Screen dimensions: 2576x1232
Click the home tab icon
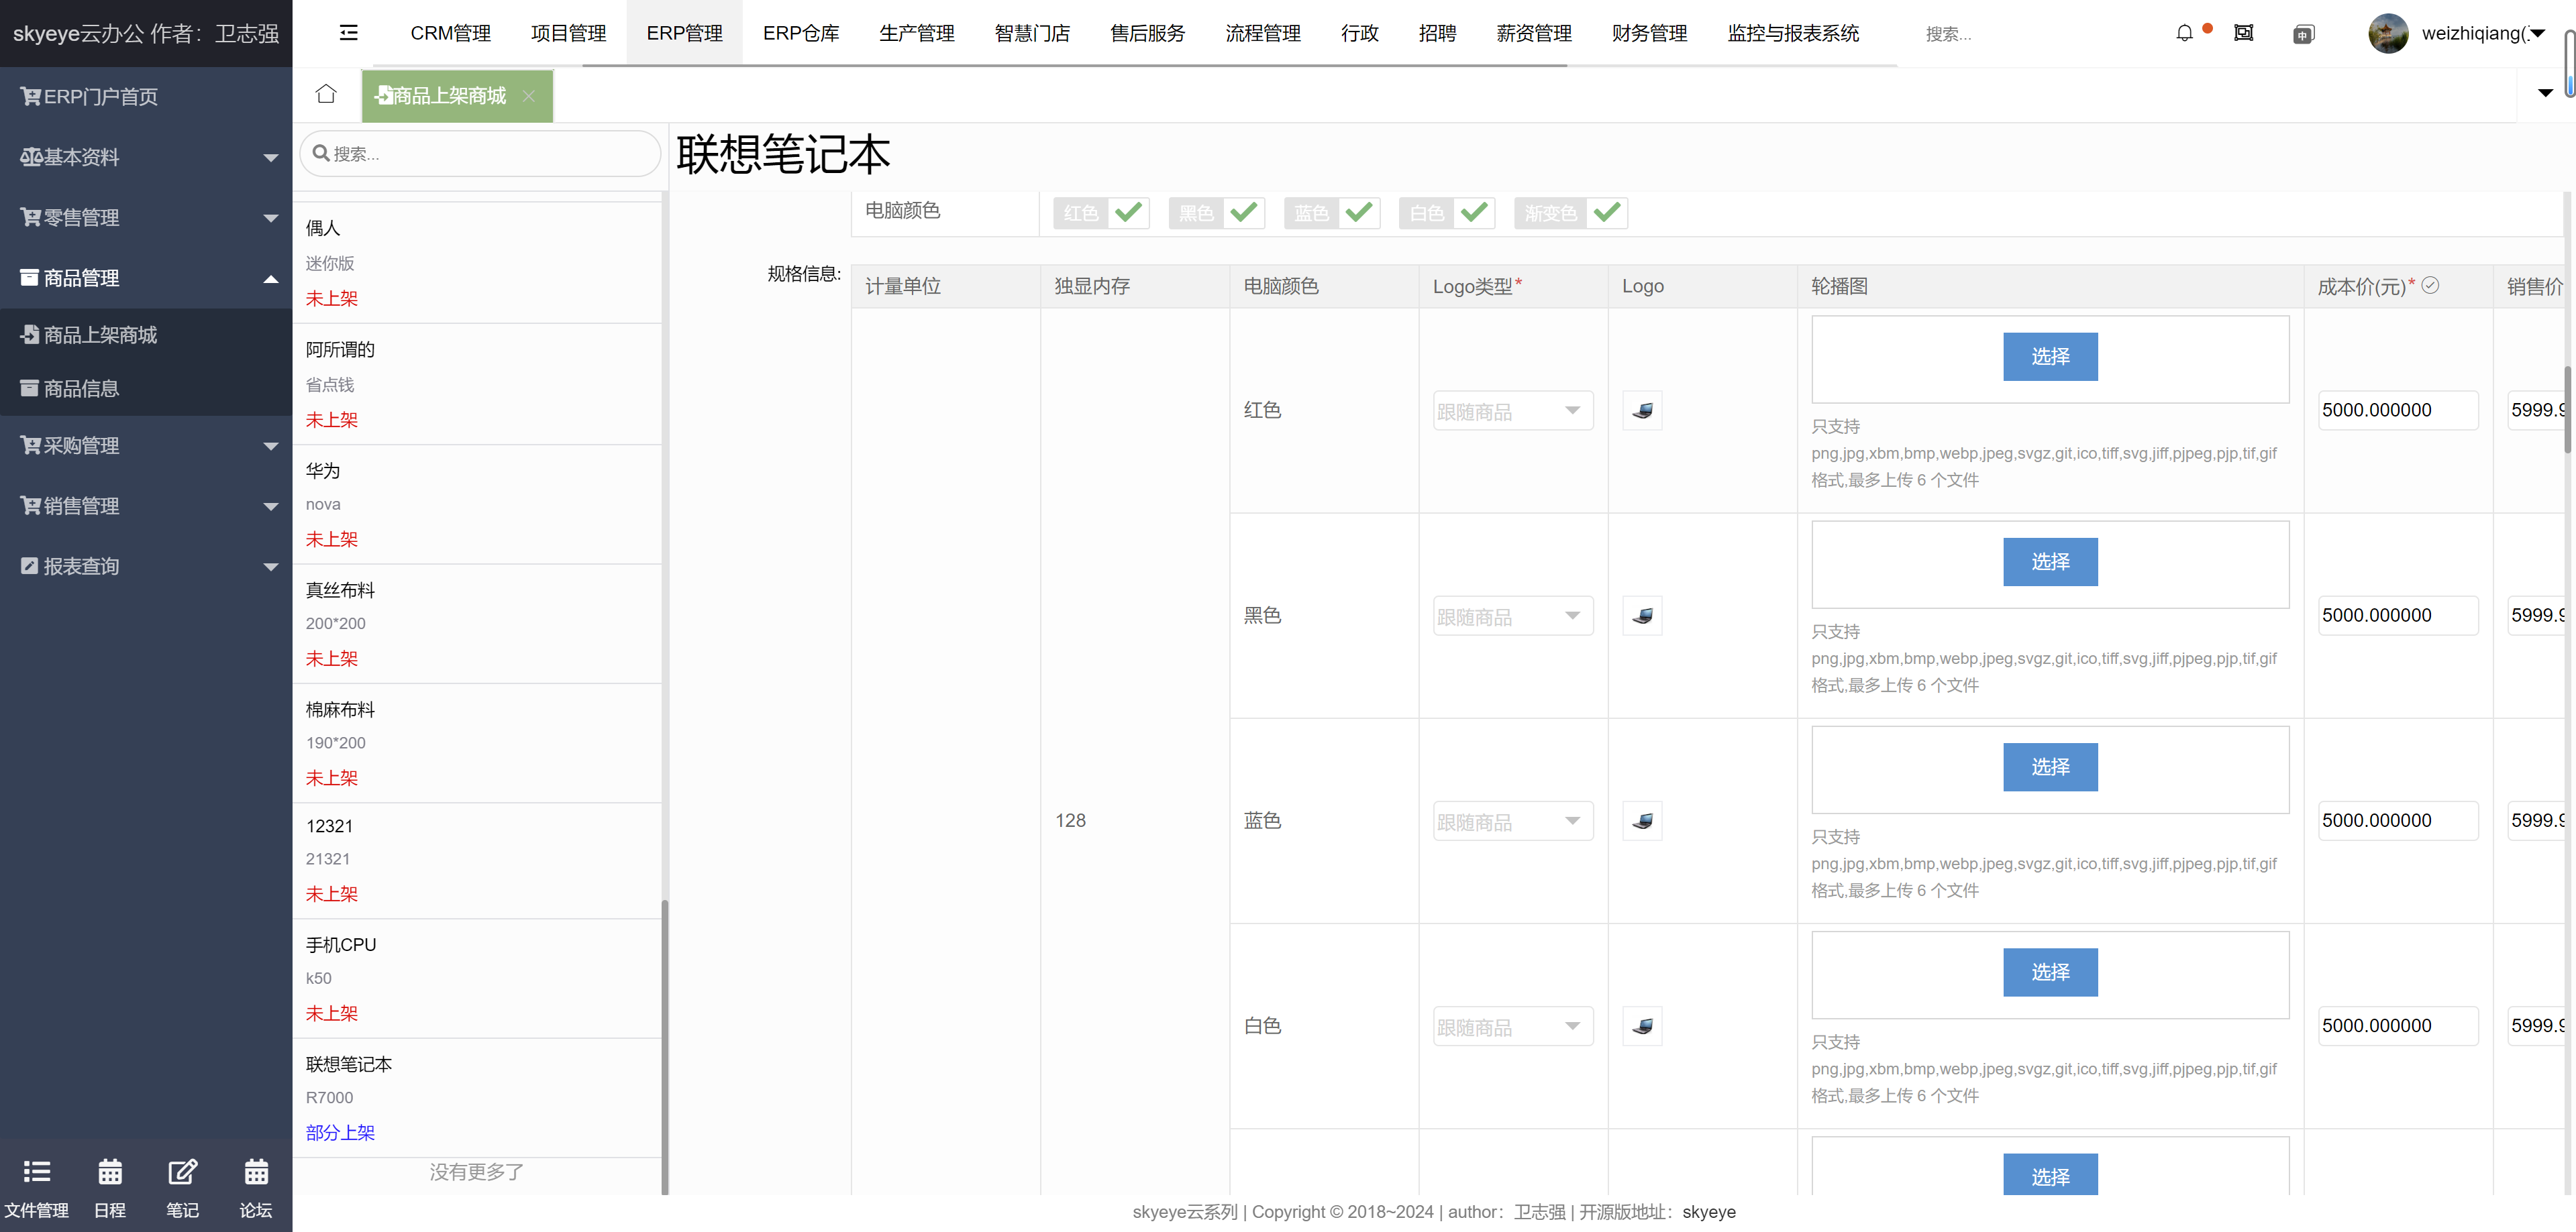click(326, 94)
